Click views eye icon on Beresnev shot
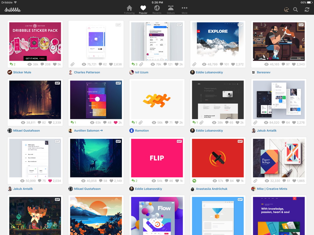The image size is (314, 235). [266, 64]
